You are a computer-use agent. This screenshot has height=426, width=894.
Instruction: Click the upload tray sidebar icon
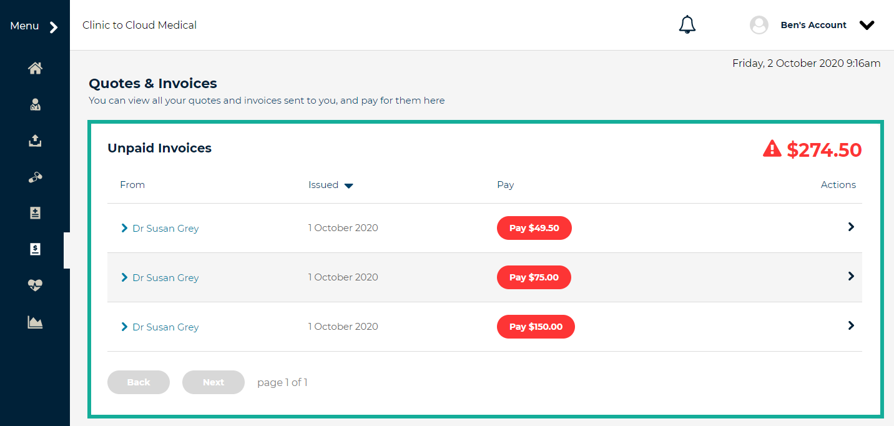coord(35,141)
